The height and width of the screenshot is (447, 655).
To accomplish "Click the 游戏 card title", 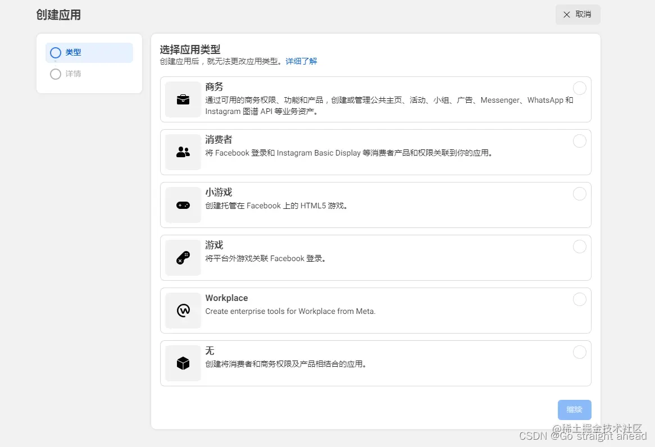I will (214, 245).
